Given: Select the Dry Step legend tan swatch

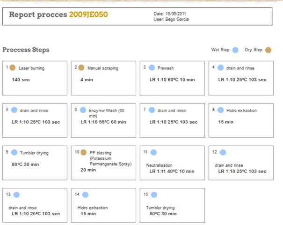Looking at the screenshot, I should pos(268,50).
